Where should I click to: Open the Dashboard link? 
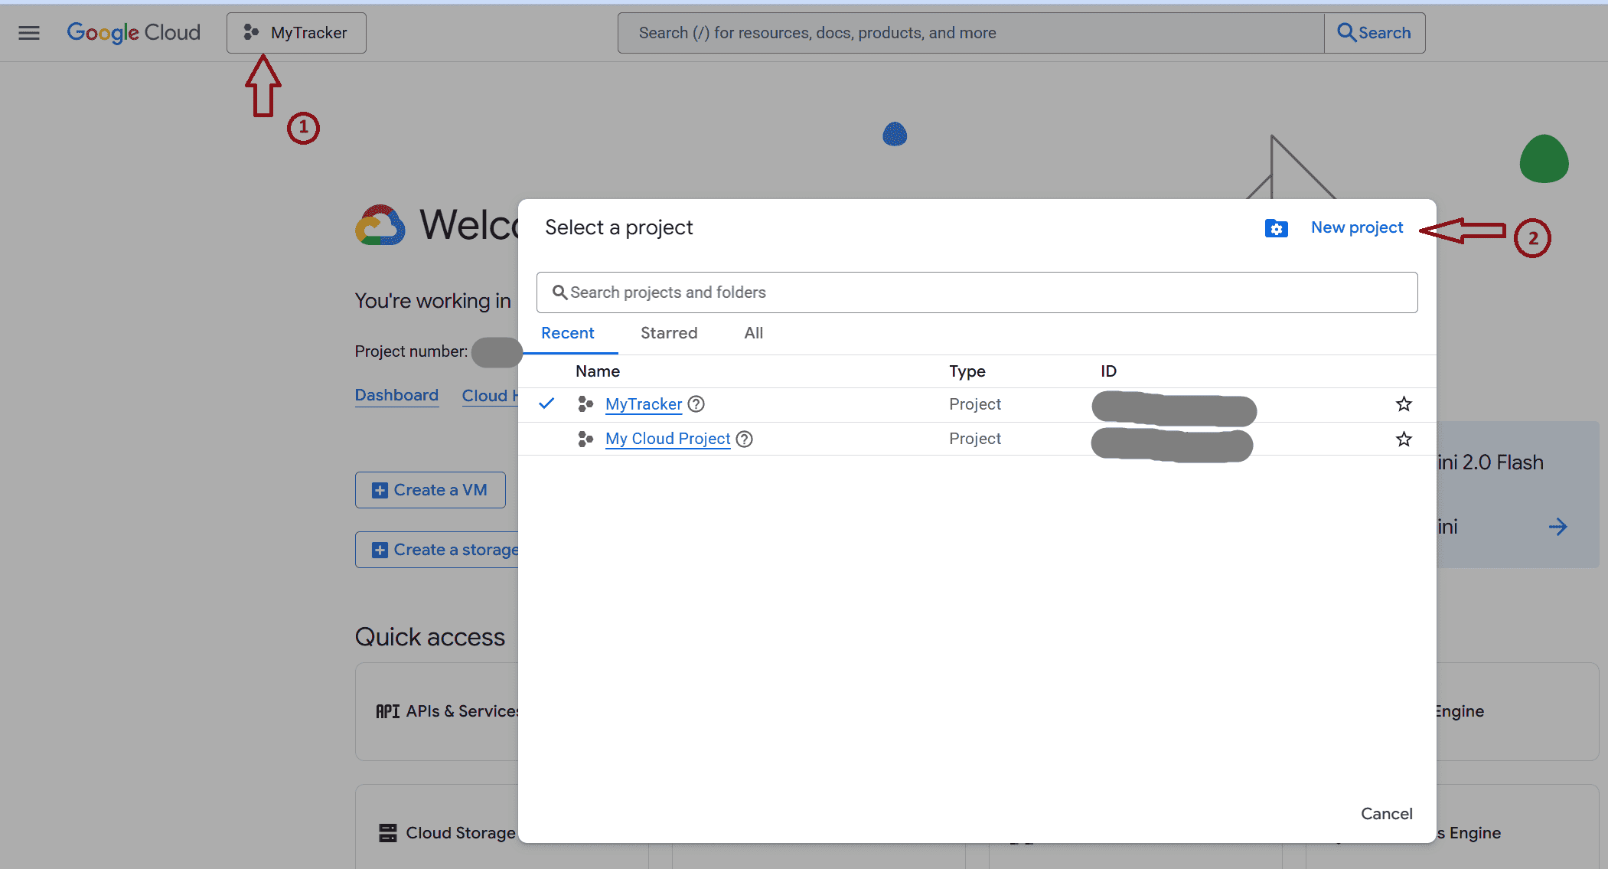coord(396,395)
